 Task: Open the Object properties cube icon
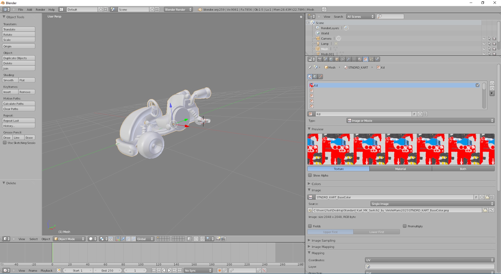[337, 59]
